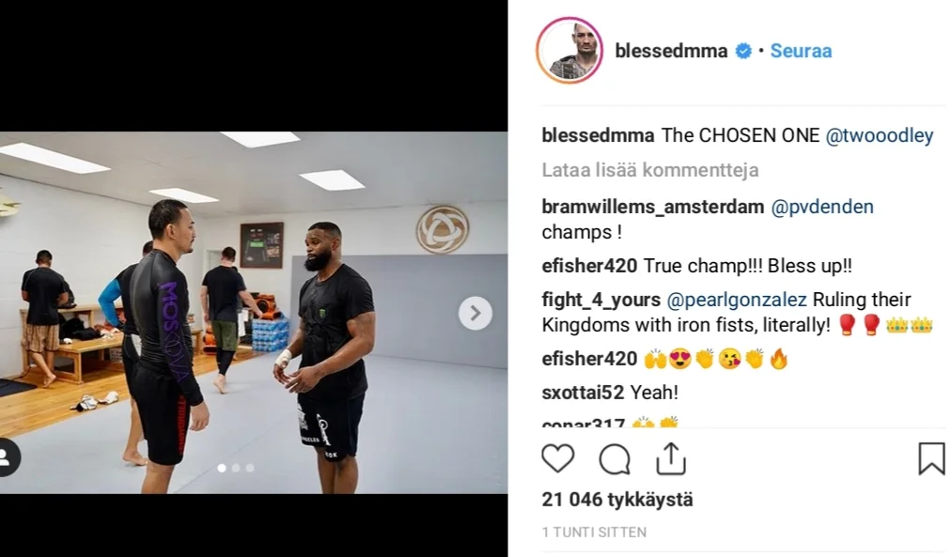View the fight_4_yours commenter profile
The width and height of the screenshot is (952, 557).
point(601,300)
